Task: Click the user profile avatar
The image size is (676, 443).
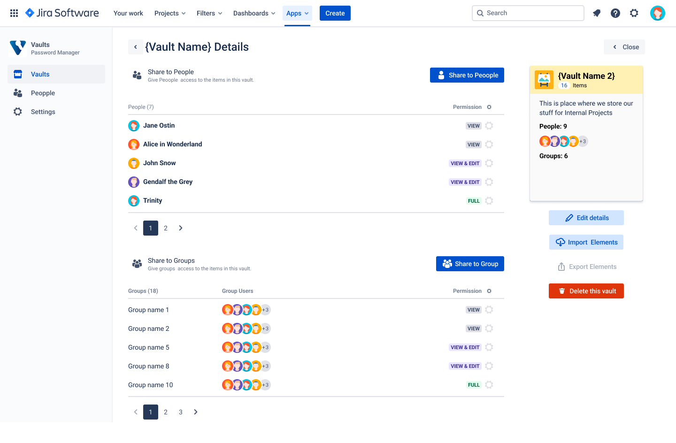Action: click(657, 13)
